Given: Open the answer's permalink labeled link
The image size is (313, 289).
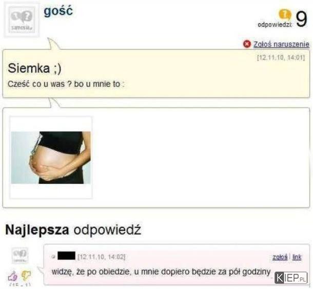Looking at the screenshot, I should [x=297, y=257].
